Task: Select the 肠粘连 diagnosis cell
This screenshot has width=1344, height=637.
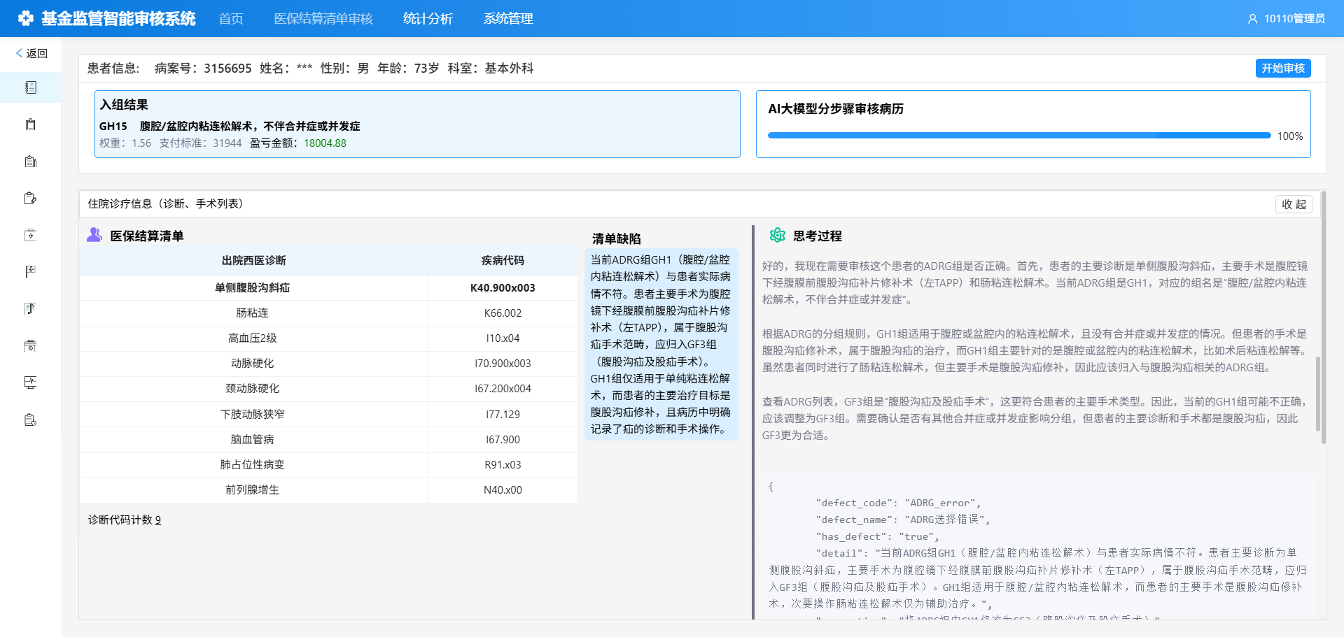Action: [253, 313]
